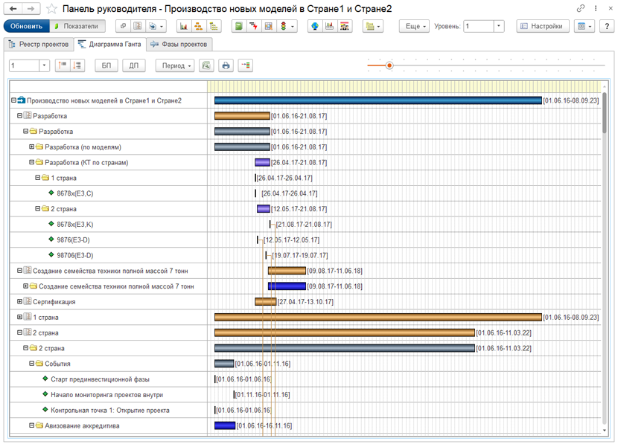Open the Настройки button

[x=543, y=26]
